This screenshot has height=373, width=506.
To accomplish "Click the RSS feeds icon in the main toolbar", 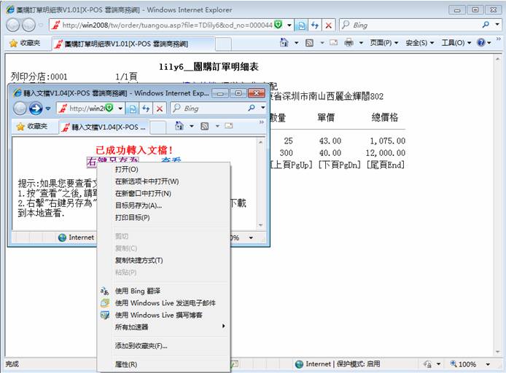I will (309, 43).
